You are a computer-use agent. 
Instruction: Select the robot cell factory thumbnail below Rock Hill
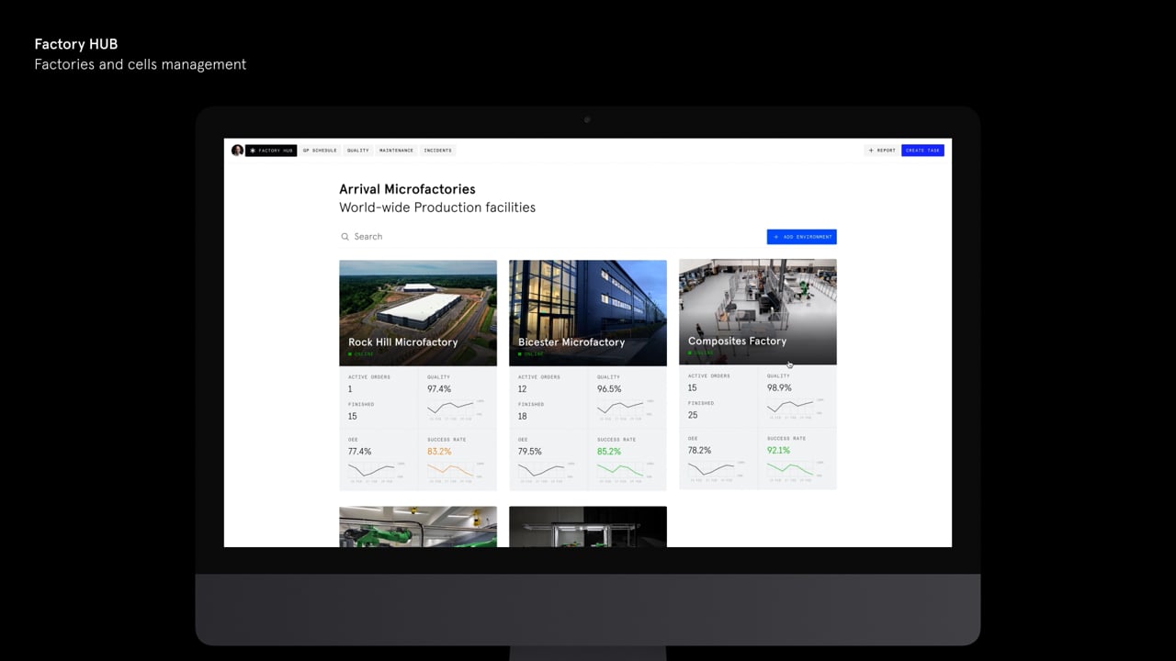418,527
